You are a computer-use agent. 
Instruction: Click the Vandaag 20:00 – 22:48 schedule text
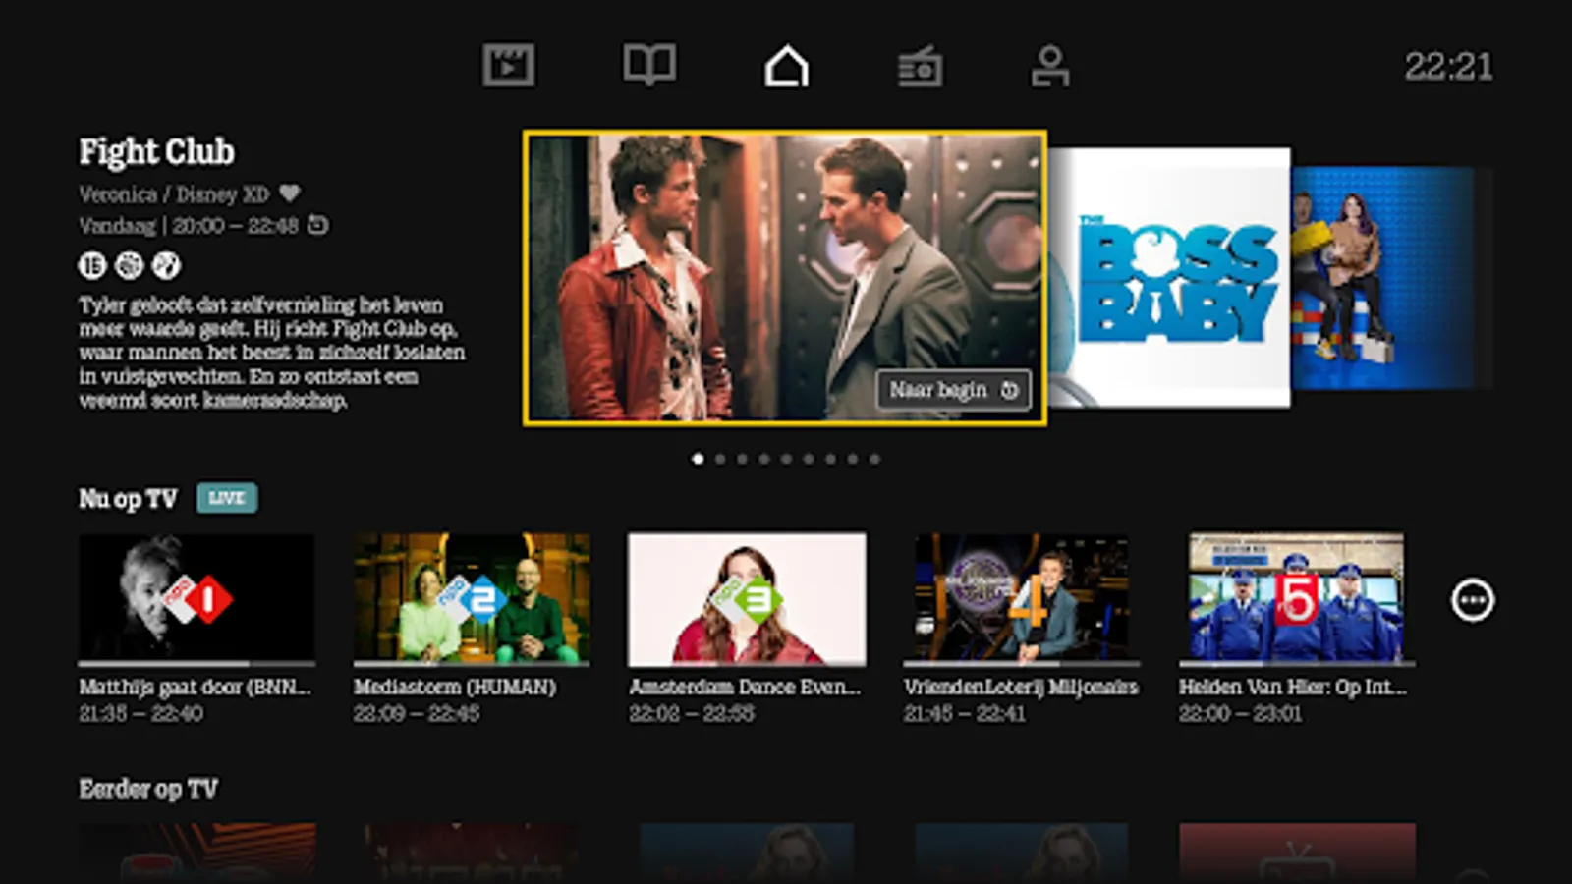(x=189, y=226)
